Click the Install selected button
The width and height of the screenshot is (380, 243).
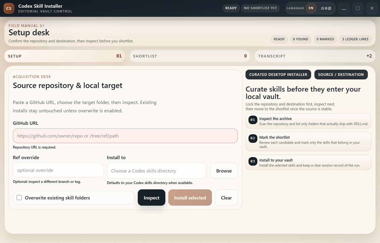[190, 198]
